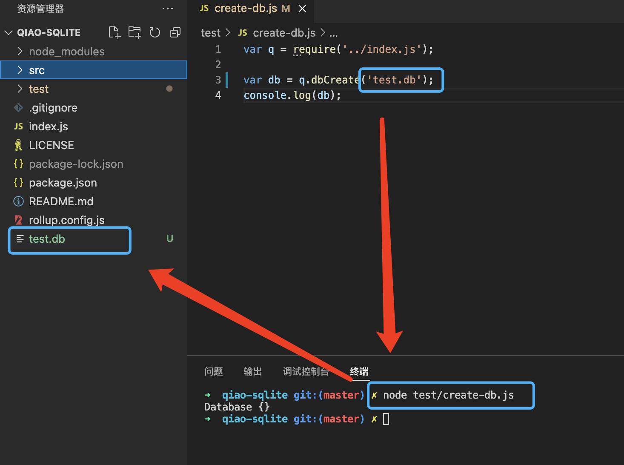Click the JS icon in the breadcrumb
Screen dimensions: 624x465
[243, 32]
